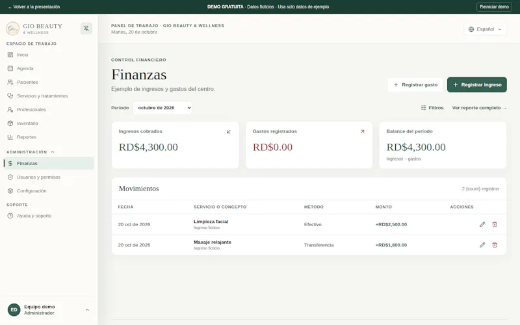
Task: Click the Movimientos heading
Action: (138, 188)
